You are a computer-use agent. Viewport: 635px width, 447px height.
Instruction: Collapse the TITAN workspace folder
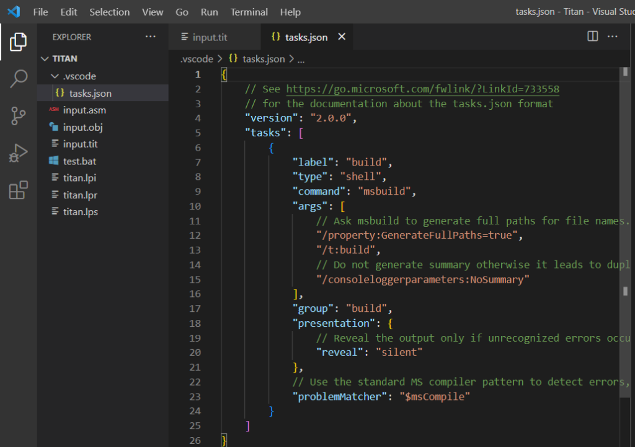[45, 59]
